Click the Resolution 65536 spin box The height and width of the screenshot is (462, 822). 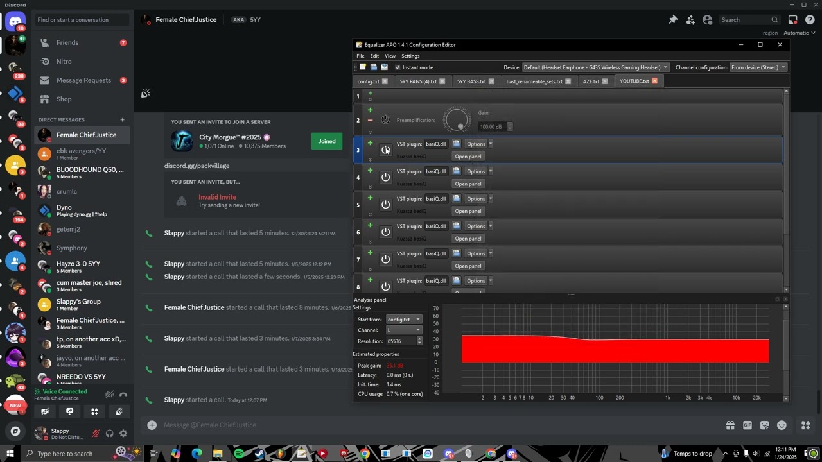coord(404,341)
